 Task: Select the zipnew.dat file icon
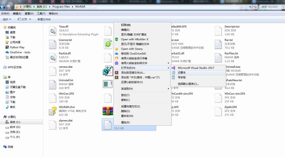pos(53,125)
